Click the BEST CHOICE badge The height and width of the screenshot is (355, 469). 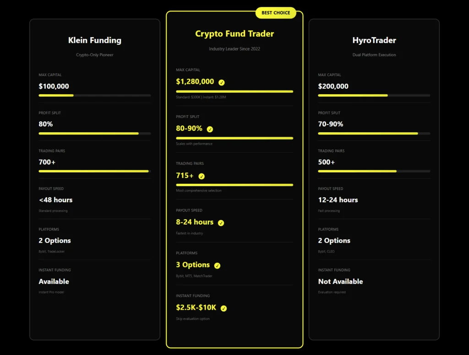[276, 13]
